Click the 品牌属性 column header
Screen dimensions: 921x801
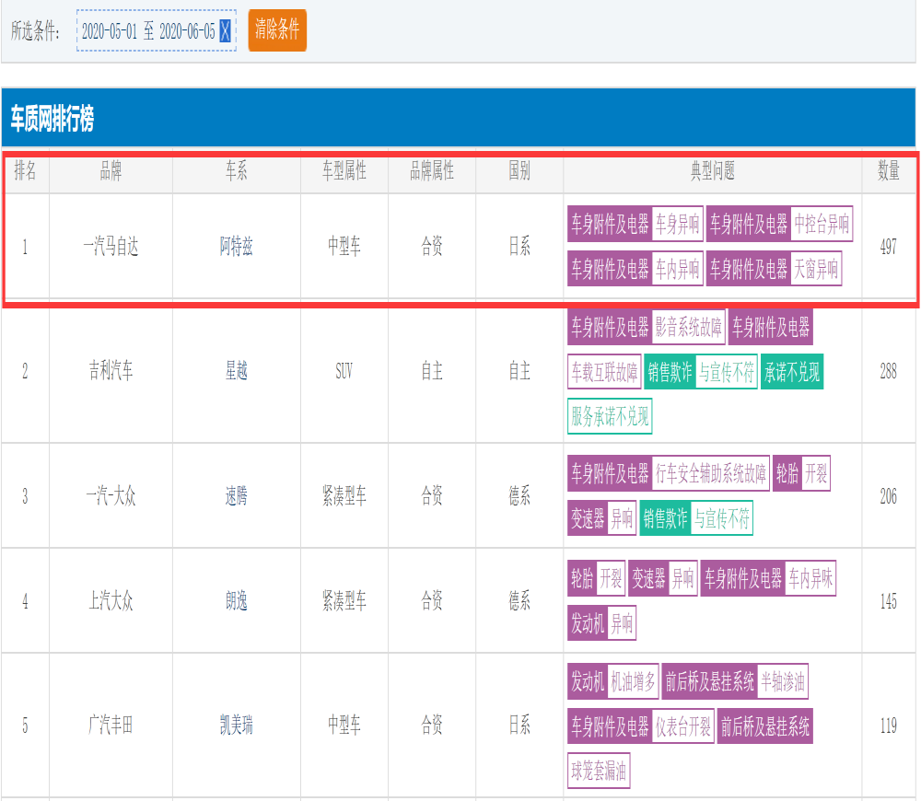[x=432, y=171]
